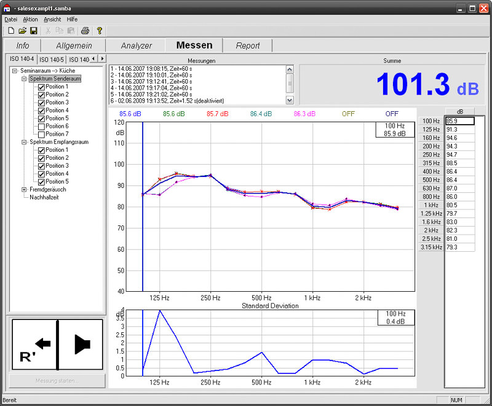The width and height of the screenshot is (492, 406).
Task: Open a file with the folder icon
Action: [22, 31]
